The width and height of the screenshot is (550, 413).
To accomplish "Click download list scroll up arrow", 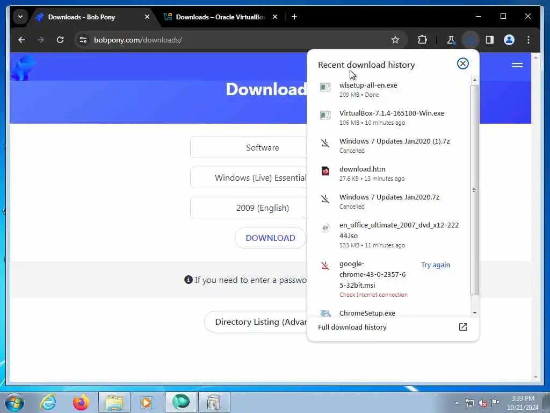I will coord(475,81).
